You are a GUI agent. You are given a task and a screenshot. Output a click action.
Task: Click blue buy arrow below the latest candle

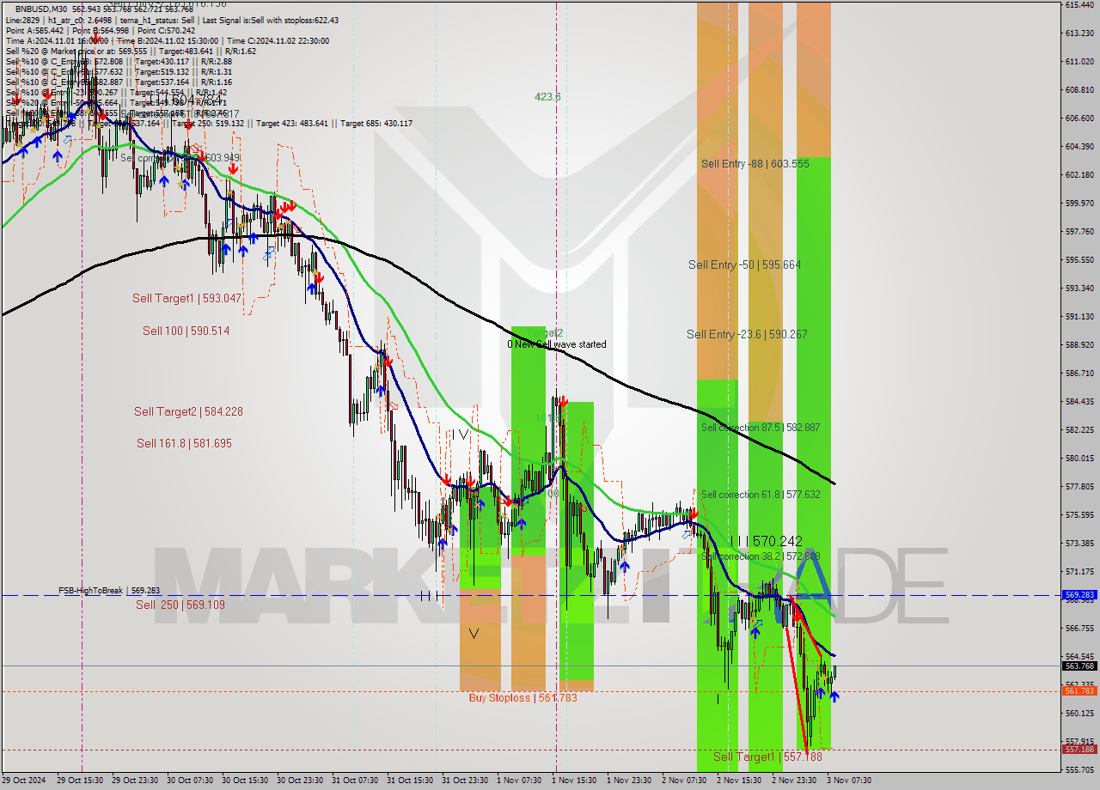(834, 696)
